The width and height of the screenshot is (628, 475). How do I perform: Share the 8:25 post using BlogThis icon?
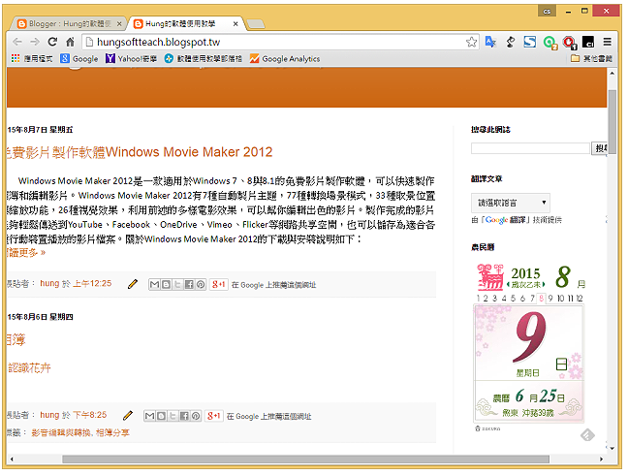[x=161, y=416]
